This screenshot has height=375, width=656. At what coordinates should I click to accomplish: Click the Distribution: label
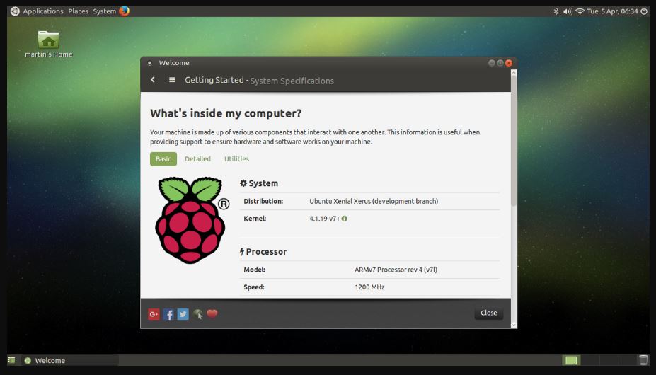point(263,202)
